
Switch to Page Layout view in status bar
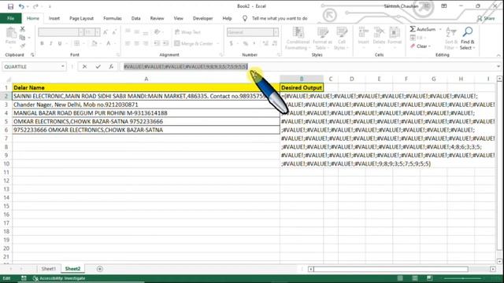click(x=415, y=278)
